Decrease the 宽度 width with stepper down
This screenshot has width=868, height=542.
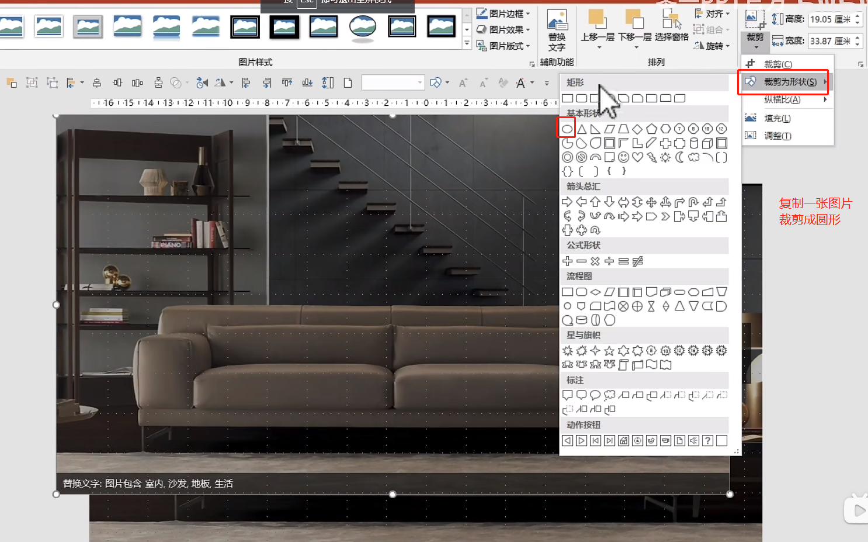[x=857, y=44]
